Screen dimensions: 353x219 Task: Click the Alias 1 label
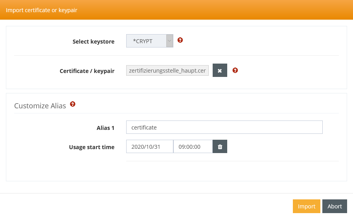click(105, 128)
